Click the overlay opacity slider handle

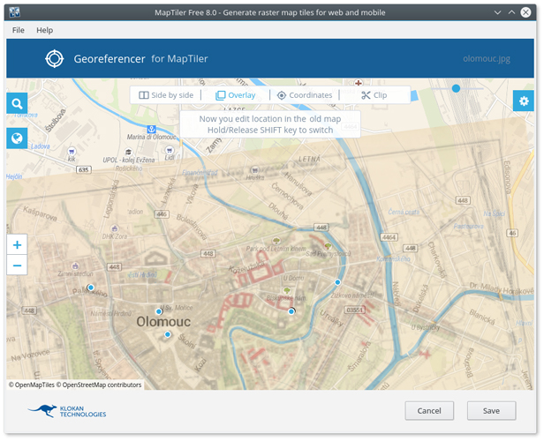pos(456,88)
